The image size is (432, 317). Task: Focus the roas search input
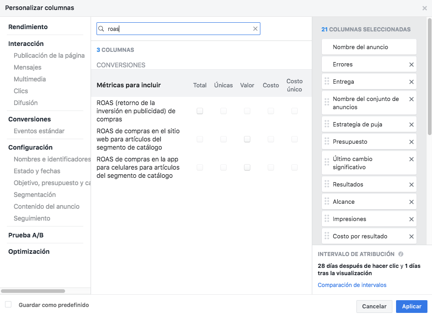178,29
